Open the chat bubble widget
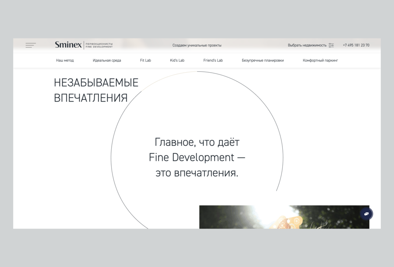This screenshot has width=394, height=267. [366, 214]
